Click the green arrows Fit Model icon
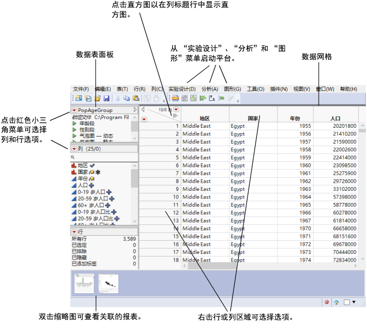367x329 pixels. coord(221,98)
